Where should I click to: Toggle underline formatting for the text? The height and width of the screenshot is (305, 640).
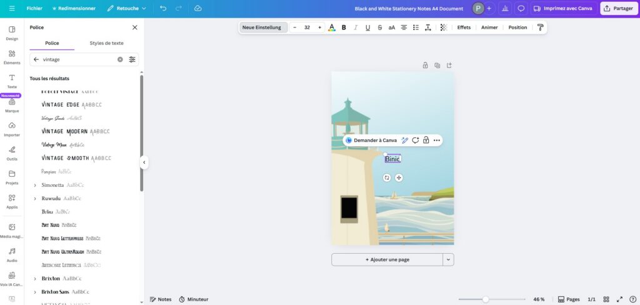[x=367, y=27]
